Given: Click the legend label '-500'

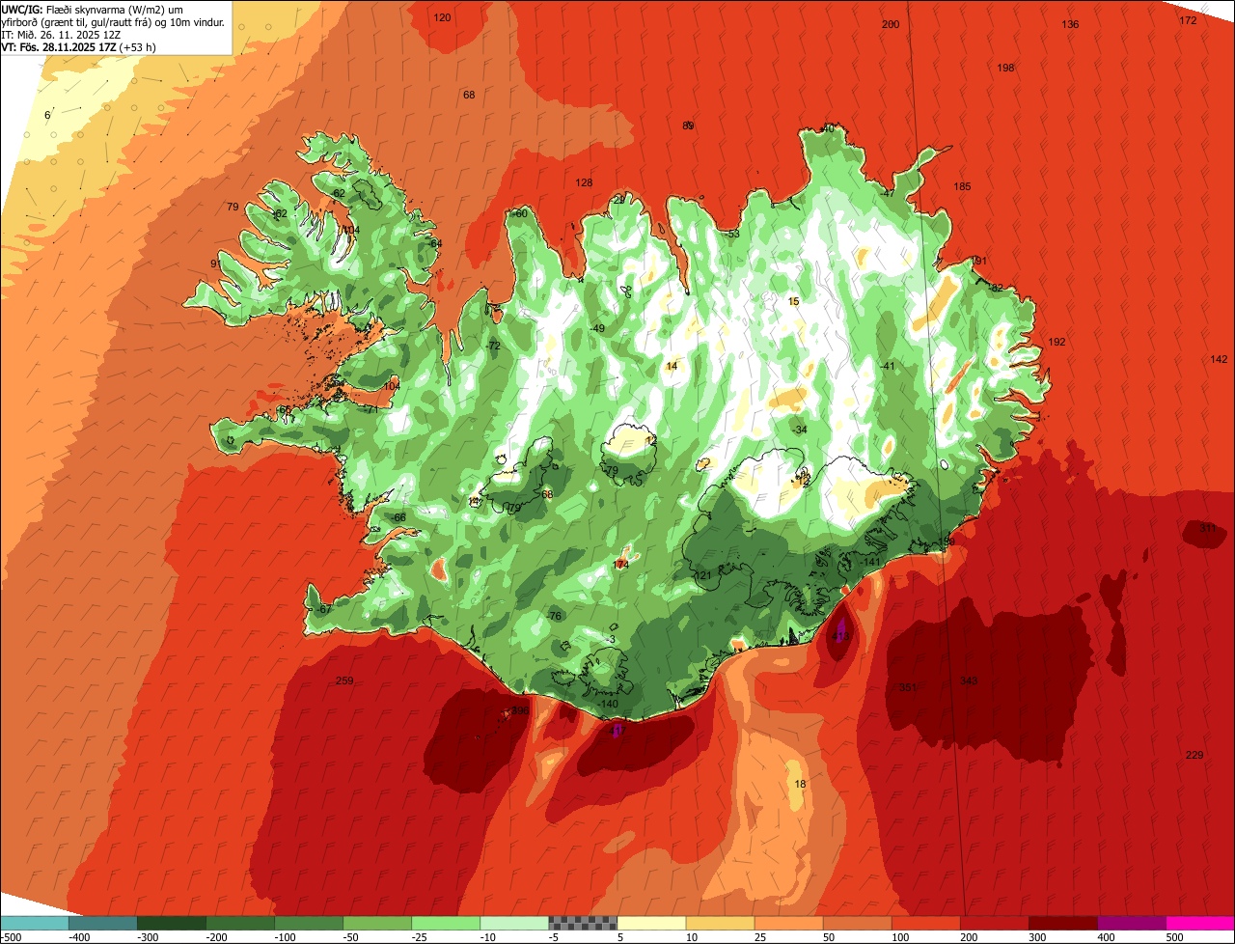Looking at the screenshot, I should 13,936.
